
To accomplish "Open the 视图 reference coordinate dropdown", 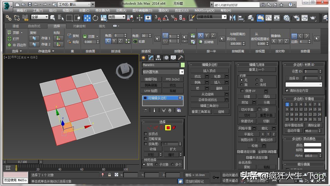I will 117,17.
